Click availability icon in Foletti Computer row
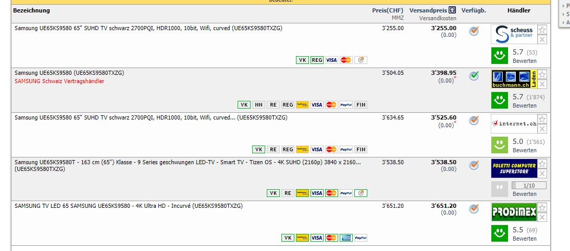This screenshot has height=251, width=570. pyautogui.click(x=474, y=165)
